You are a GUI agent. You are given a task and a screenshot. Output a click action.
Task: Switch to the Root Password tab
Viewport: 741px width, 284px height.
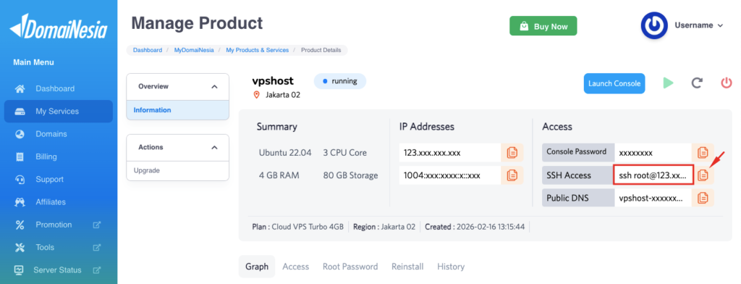click(350, 267)
